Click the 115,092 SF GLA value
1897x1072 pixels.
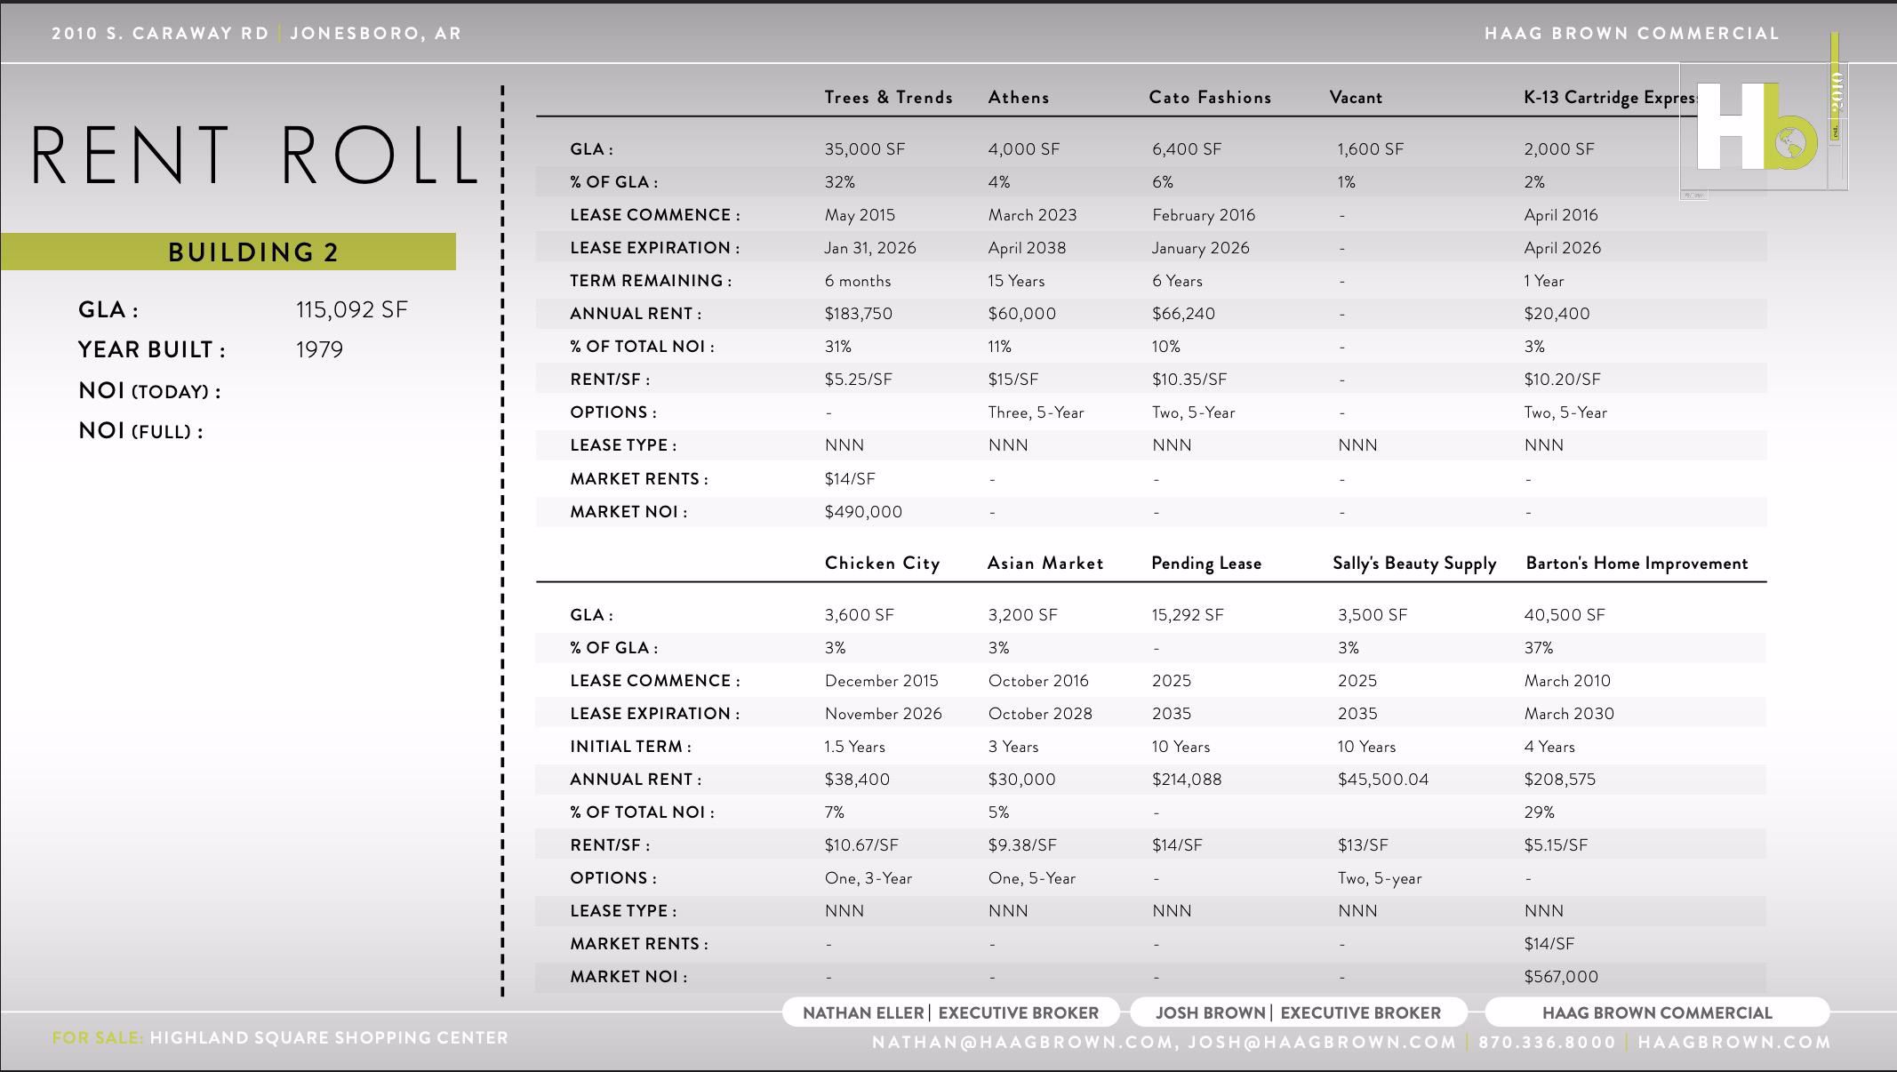pos(351,309)
